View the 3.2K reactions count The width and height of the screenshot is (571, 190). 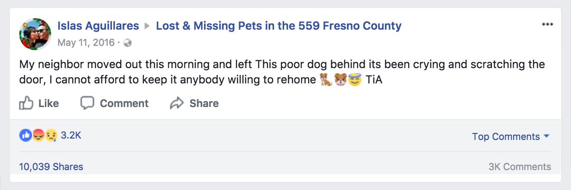[71, 135]
